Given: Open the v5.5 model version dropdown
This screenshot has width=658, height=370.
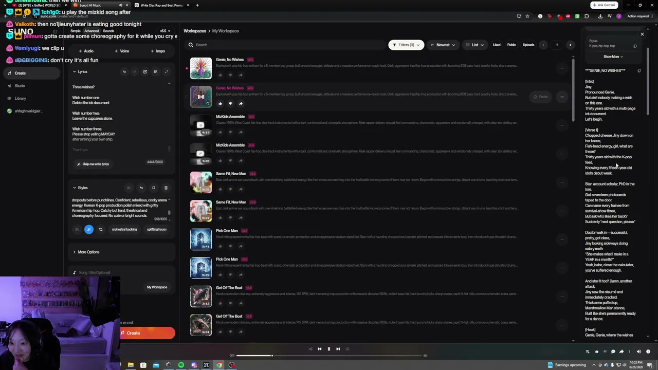Looking at the screenshot, I should [x=164, y=31].
